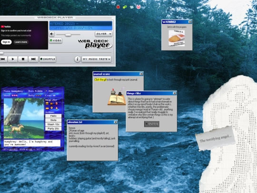
Task: Mute the Webdeck Player with speaker icon
Action: click(52, 34)
